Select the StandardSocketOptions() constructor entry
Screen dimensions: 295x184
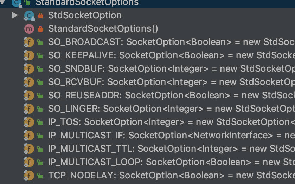(x=148, y=29)
